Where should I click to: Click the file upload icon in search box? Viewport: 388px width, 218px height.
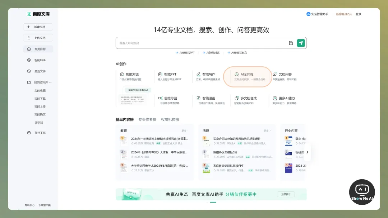pyautogui.click(x=291, y=43)
